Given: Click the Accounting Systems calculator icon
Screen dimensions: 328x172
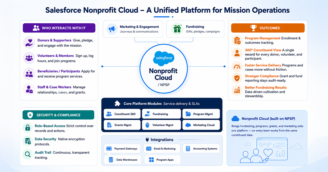Looking at the screenshot, I should [188, 149].
